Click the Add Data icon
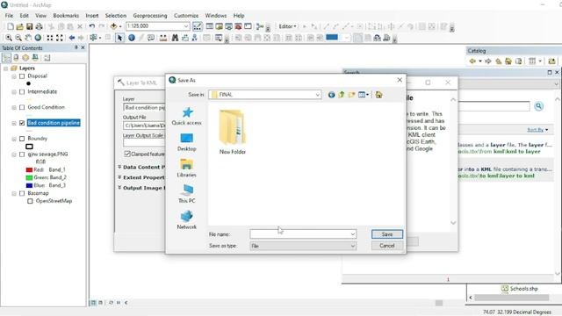Screen dimensions: 562x316 [x=113, y=26]
